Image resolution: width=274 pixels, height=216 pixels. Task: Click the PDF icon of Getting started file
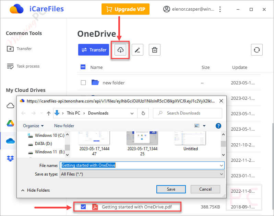click(x=95, y=207)
